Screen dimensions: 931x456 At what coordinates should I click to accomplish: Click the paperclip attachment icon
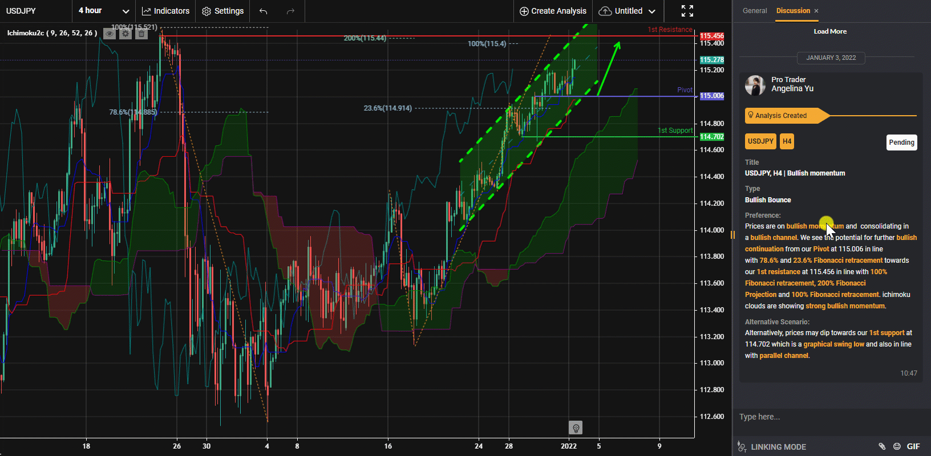pyautogui.click(x=882, y=446)
